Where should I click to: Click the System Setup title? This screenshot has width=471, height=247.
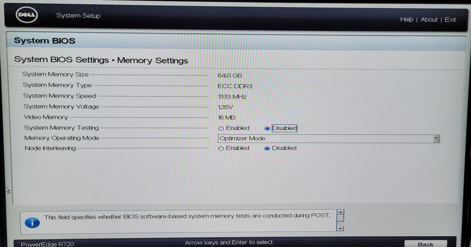tap(78, 16)
